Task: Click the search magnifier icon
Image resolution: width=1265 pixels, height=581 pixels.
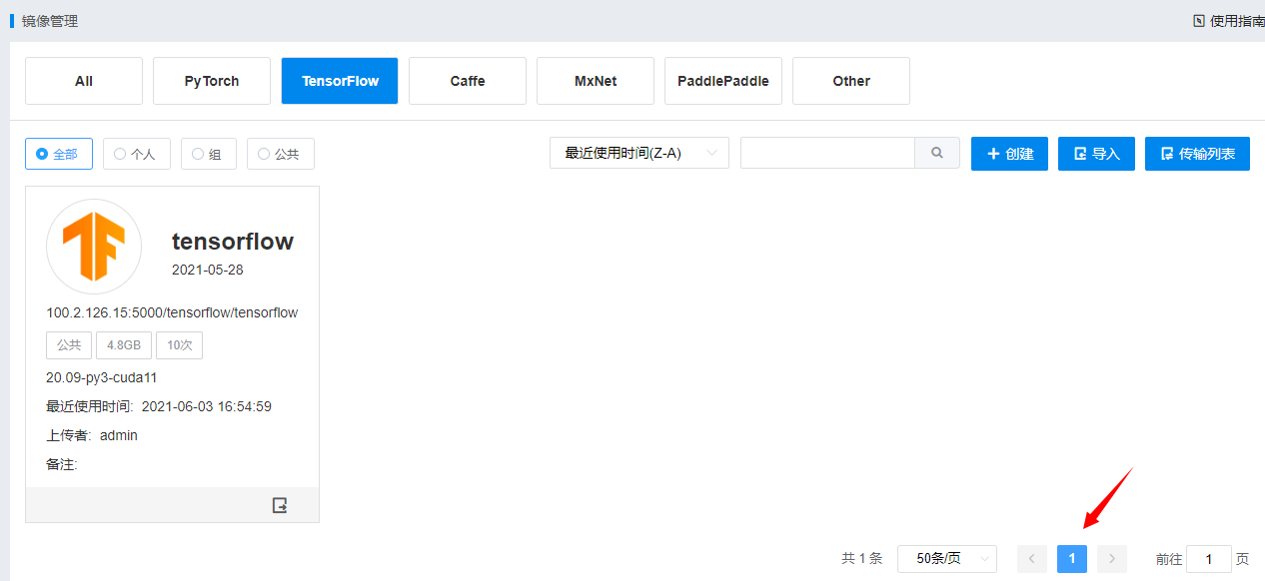Action: (x=937, y=153)
